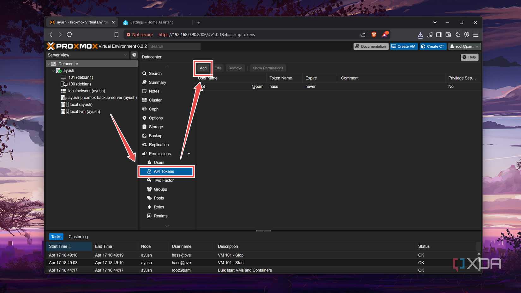Image resolution: width=521 pixels, height=293 pixels.
Task: Collapse the Permissions section chevron
Action: pyautogui.click(x=189, y=153)
